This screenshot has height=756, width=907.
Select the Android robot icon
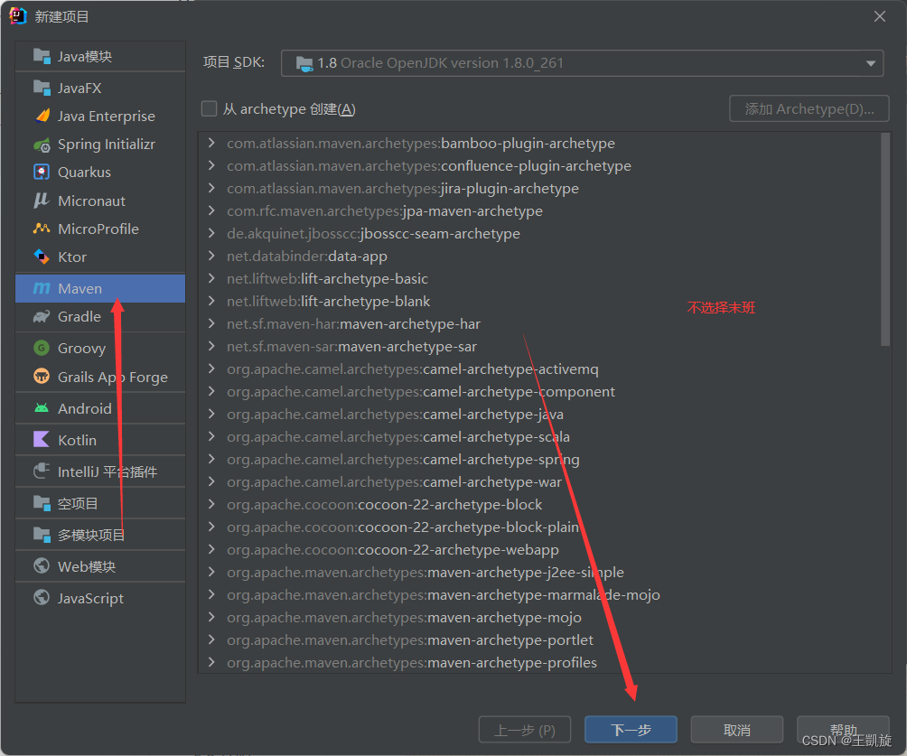coord(42,408)
